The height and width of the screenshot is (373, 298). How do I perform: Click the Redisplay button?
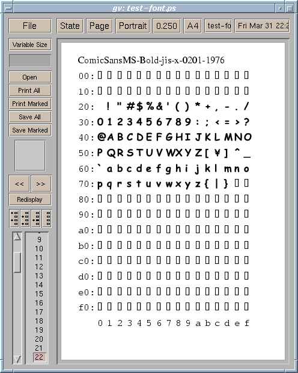coord(30,199)
